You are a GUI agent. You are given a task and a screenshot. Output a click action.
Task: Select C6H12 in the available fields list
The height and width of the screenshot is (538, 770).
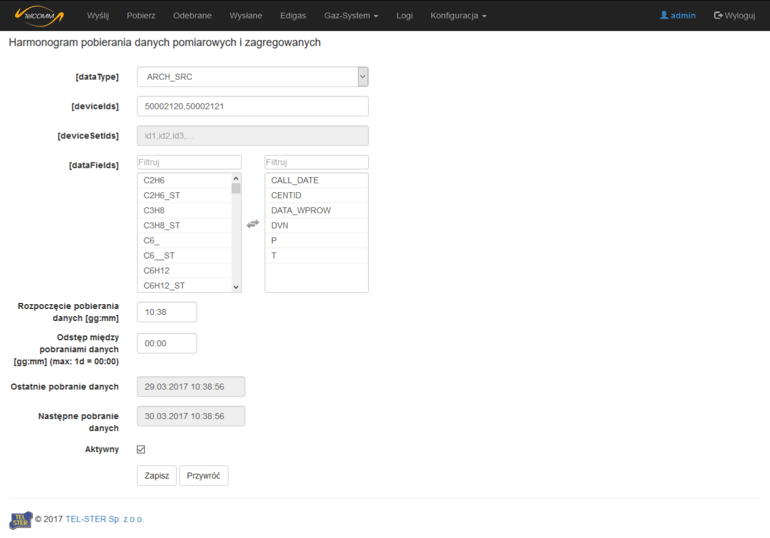click(x=185, y=271)
